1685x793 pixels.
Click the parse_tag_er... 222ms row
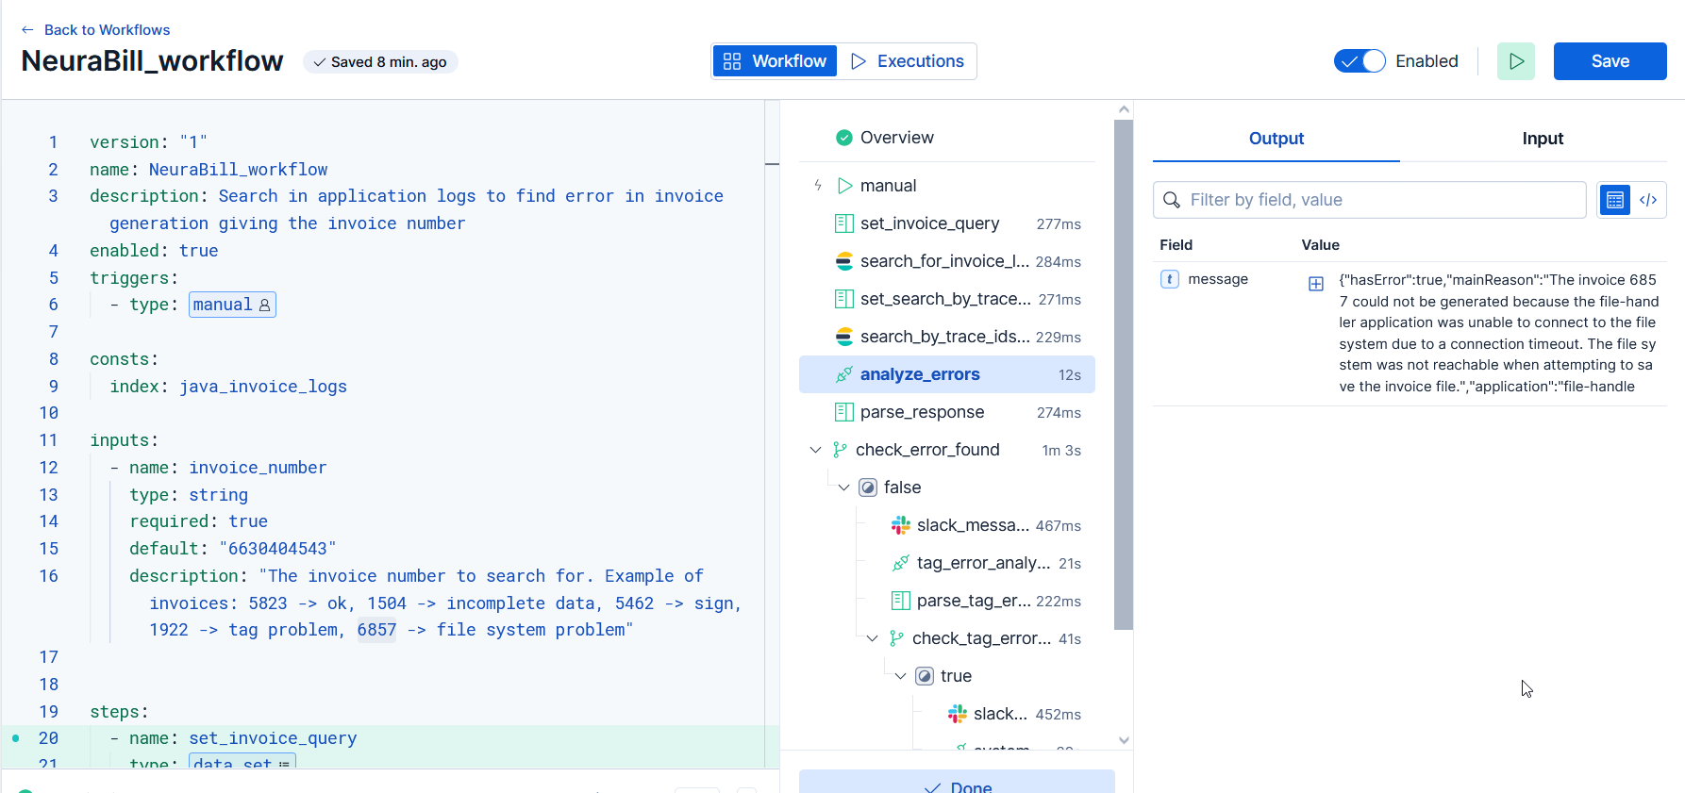pyautogui.click(x=985, y=601)
